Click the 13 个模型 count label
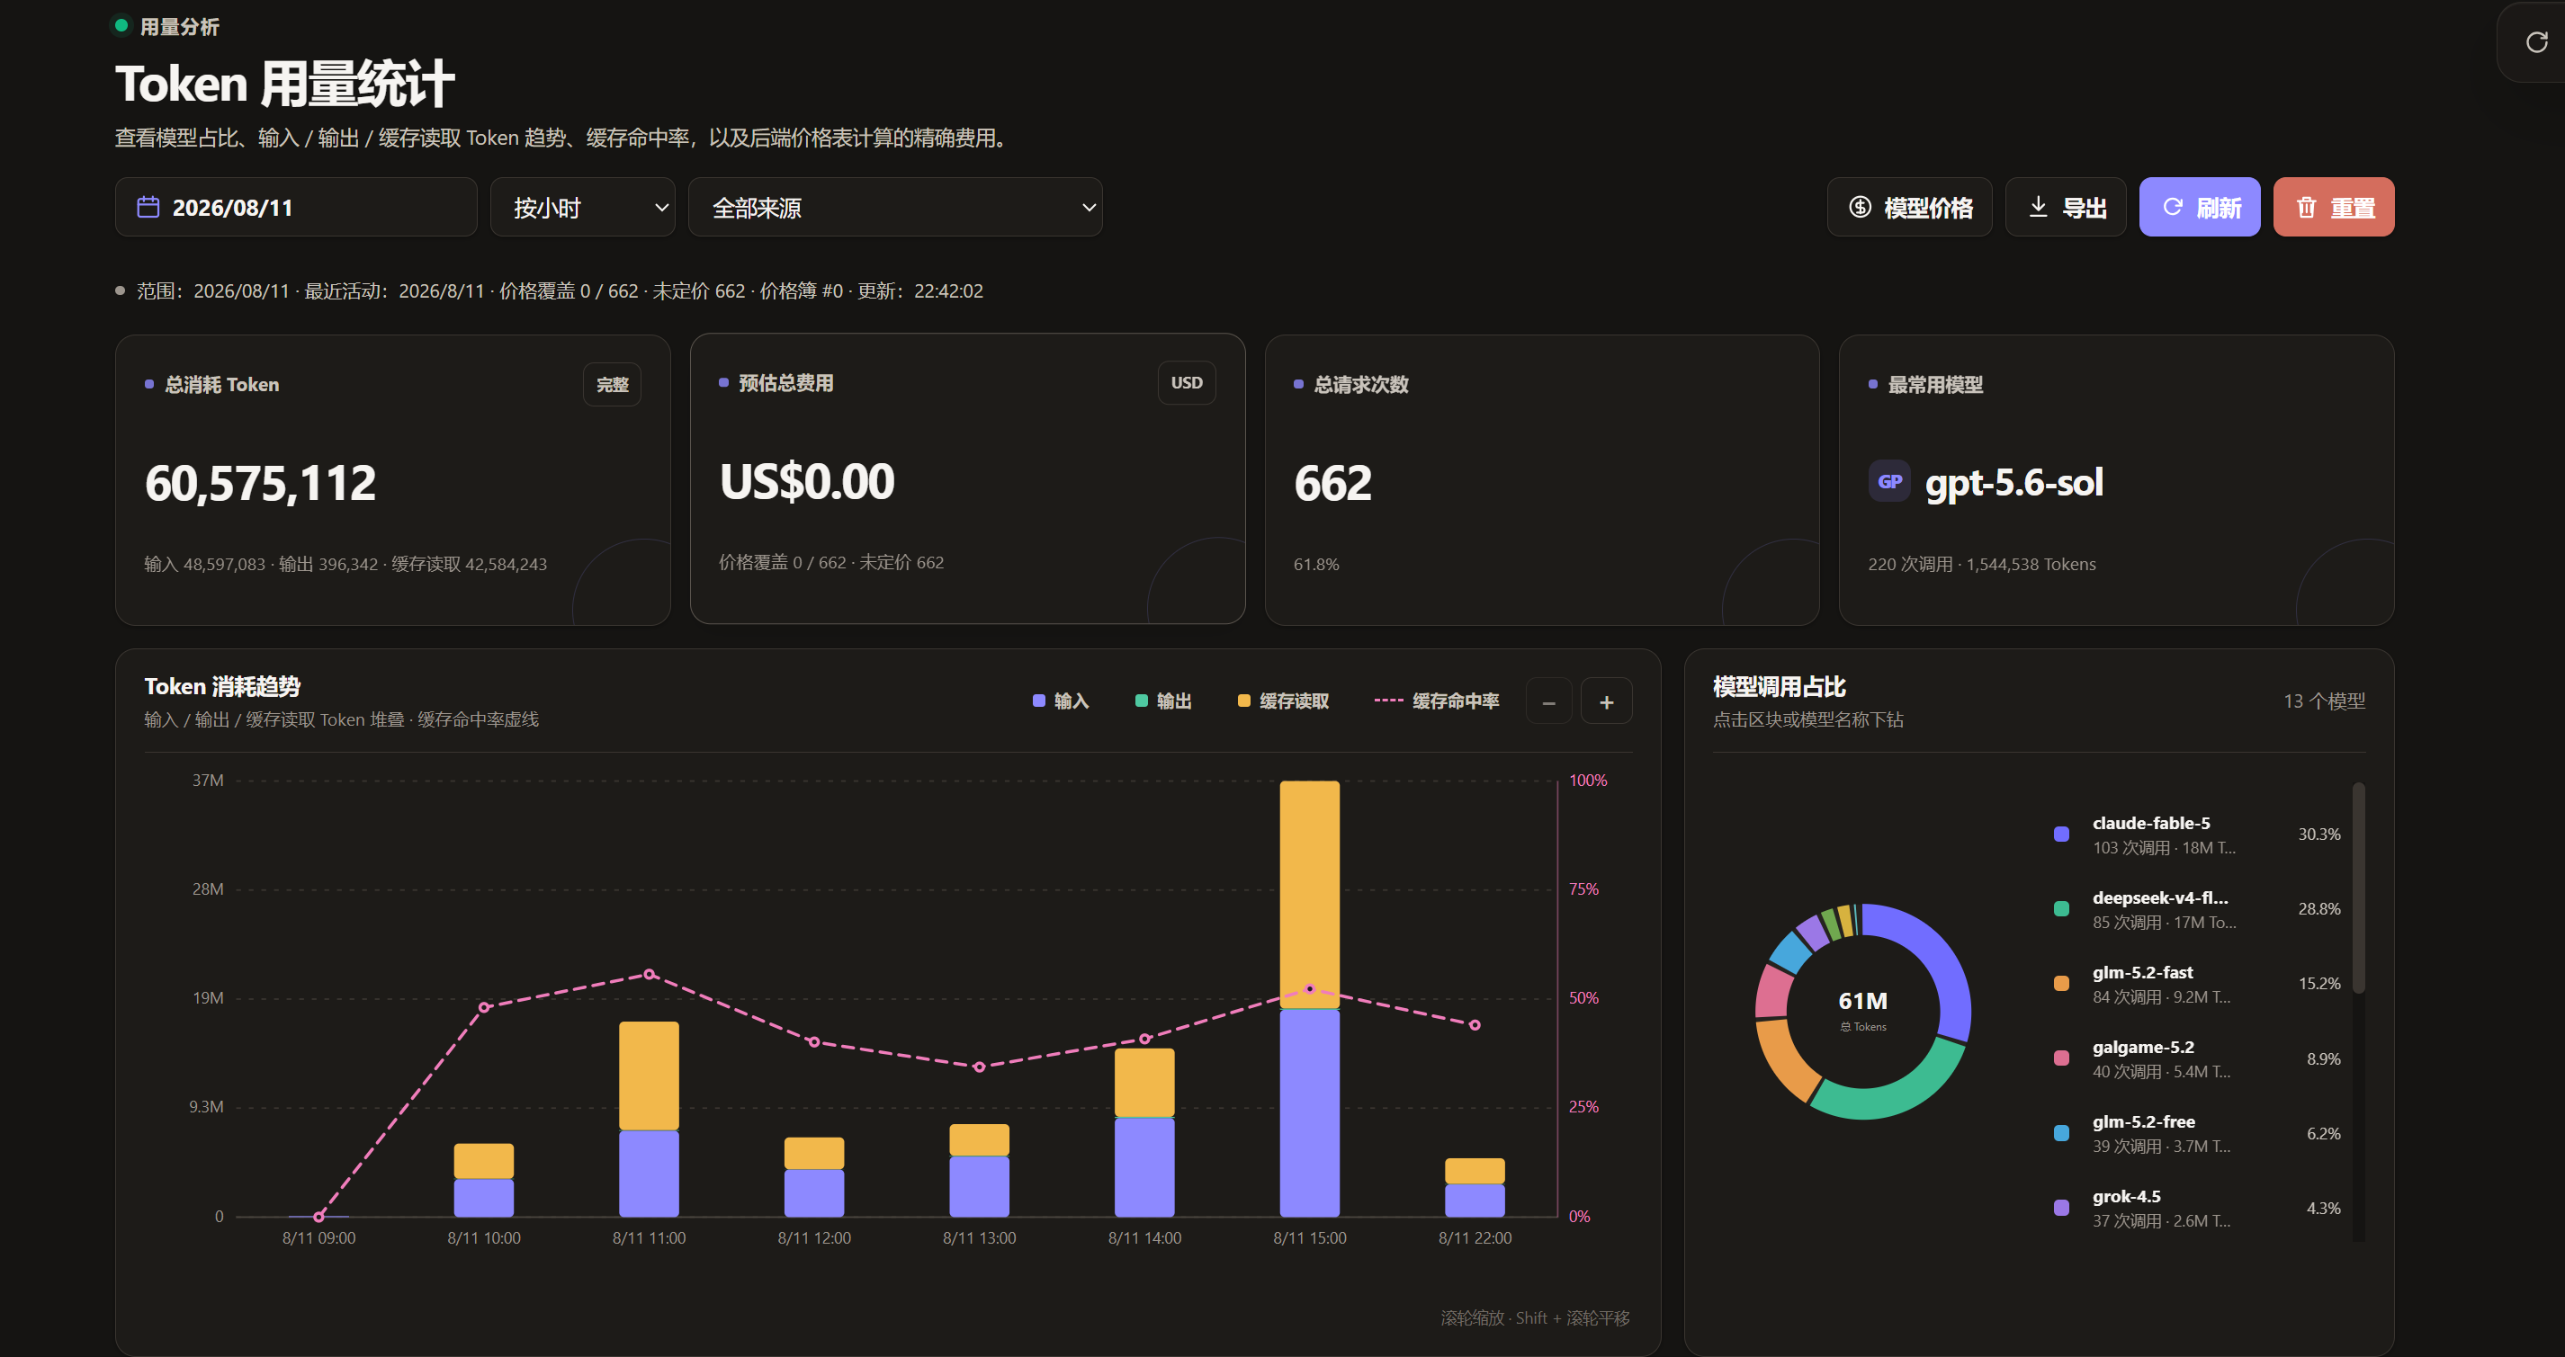This screenshot has width=2565, height=1357. coord(2324,701)
